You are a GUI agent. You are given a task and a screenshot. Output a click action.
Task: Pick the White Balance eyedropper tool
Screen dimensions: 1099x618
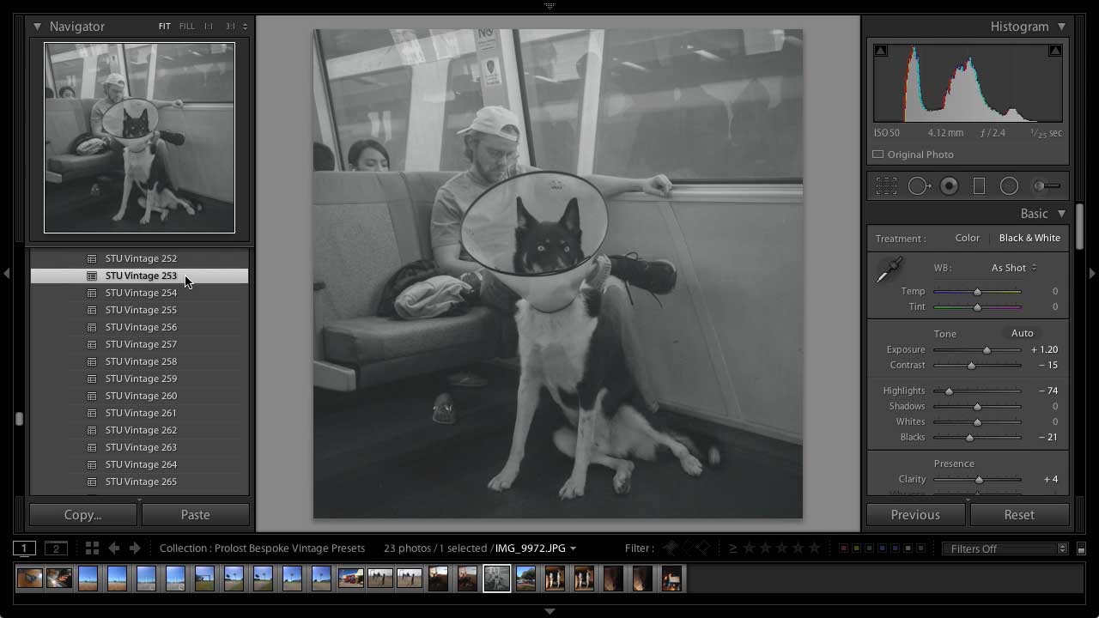[890, 270]
